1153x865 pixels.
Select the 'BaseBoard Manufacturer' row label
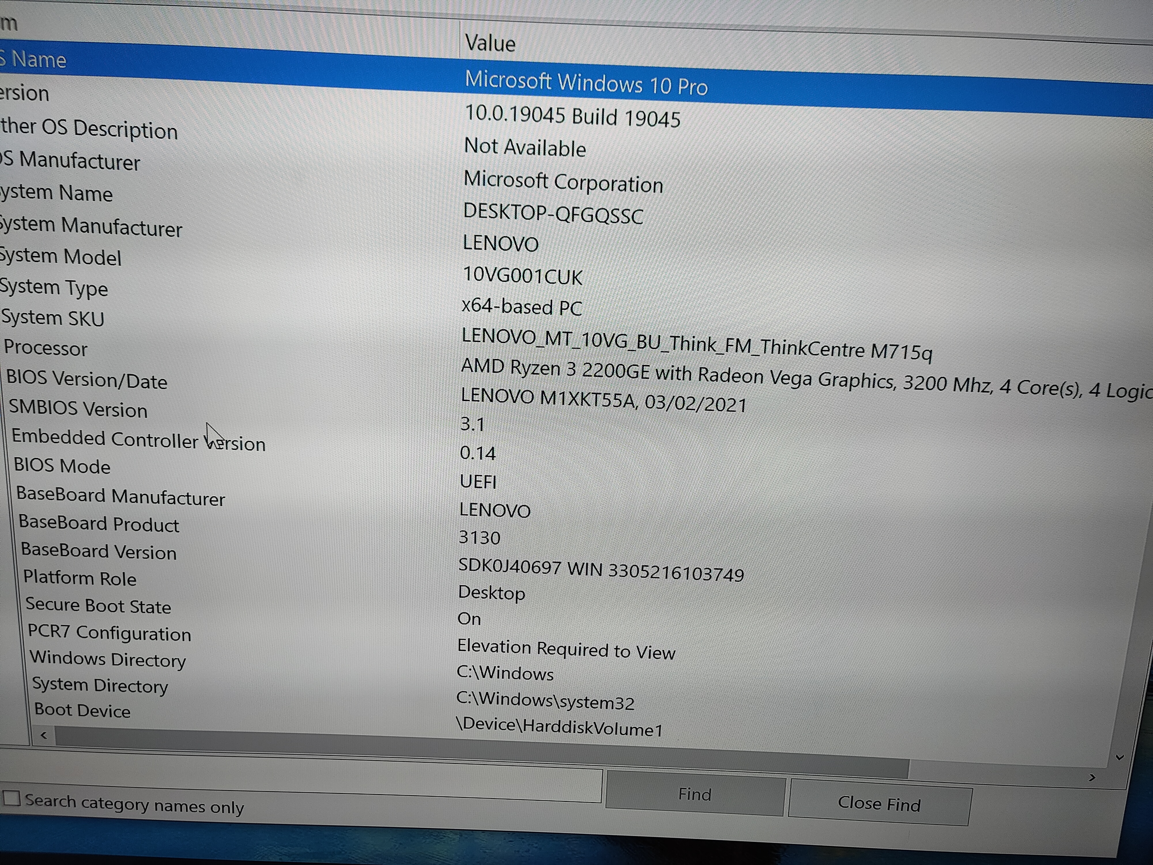pyautogui.click(x=121, y=497)
